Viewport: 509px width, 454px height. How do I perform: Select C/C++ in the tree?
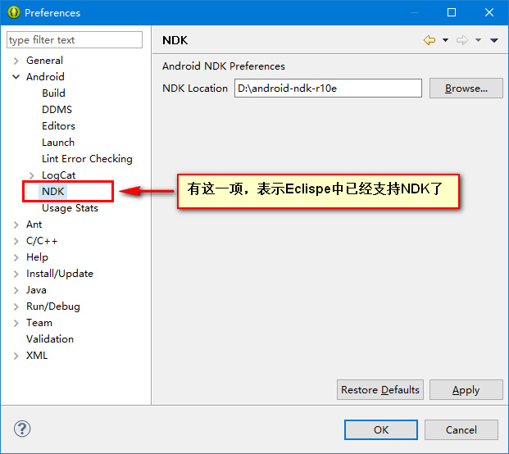(x=42, y=241)
